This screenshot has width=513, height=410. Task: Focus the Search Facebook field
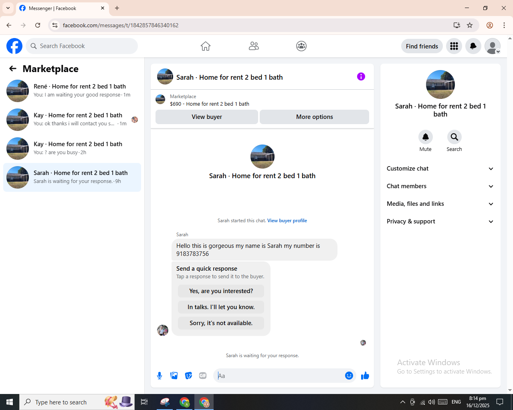[x=82, y=46]
